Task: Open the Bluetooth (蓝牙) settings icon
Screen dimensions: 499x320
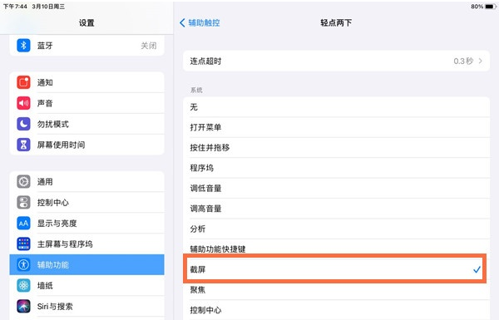Action: point(23,46)
